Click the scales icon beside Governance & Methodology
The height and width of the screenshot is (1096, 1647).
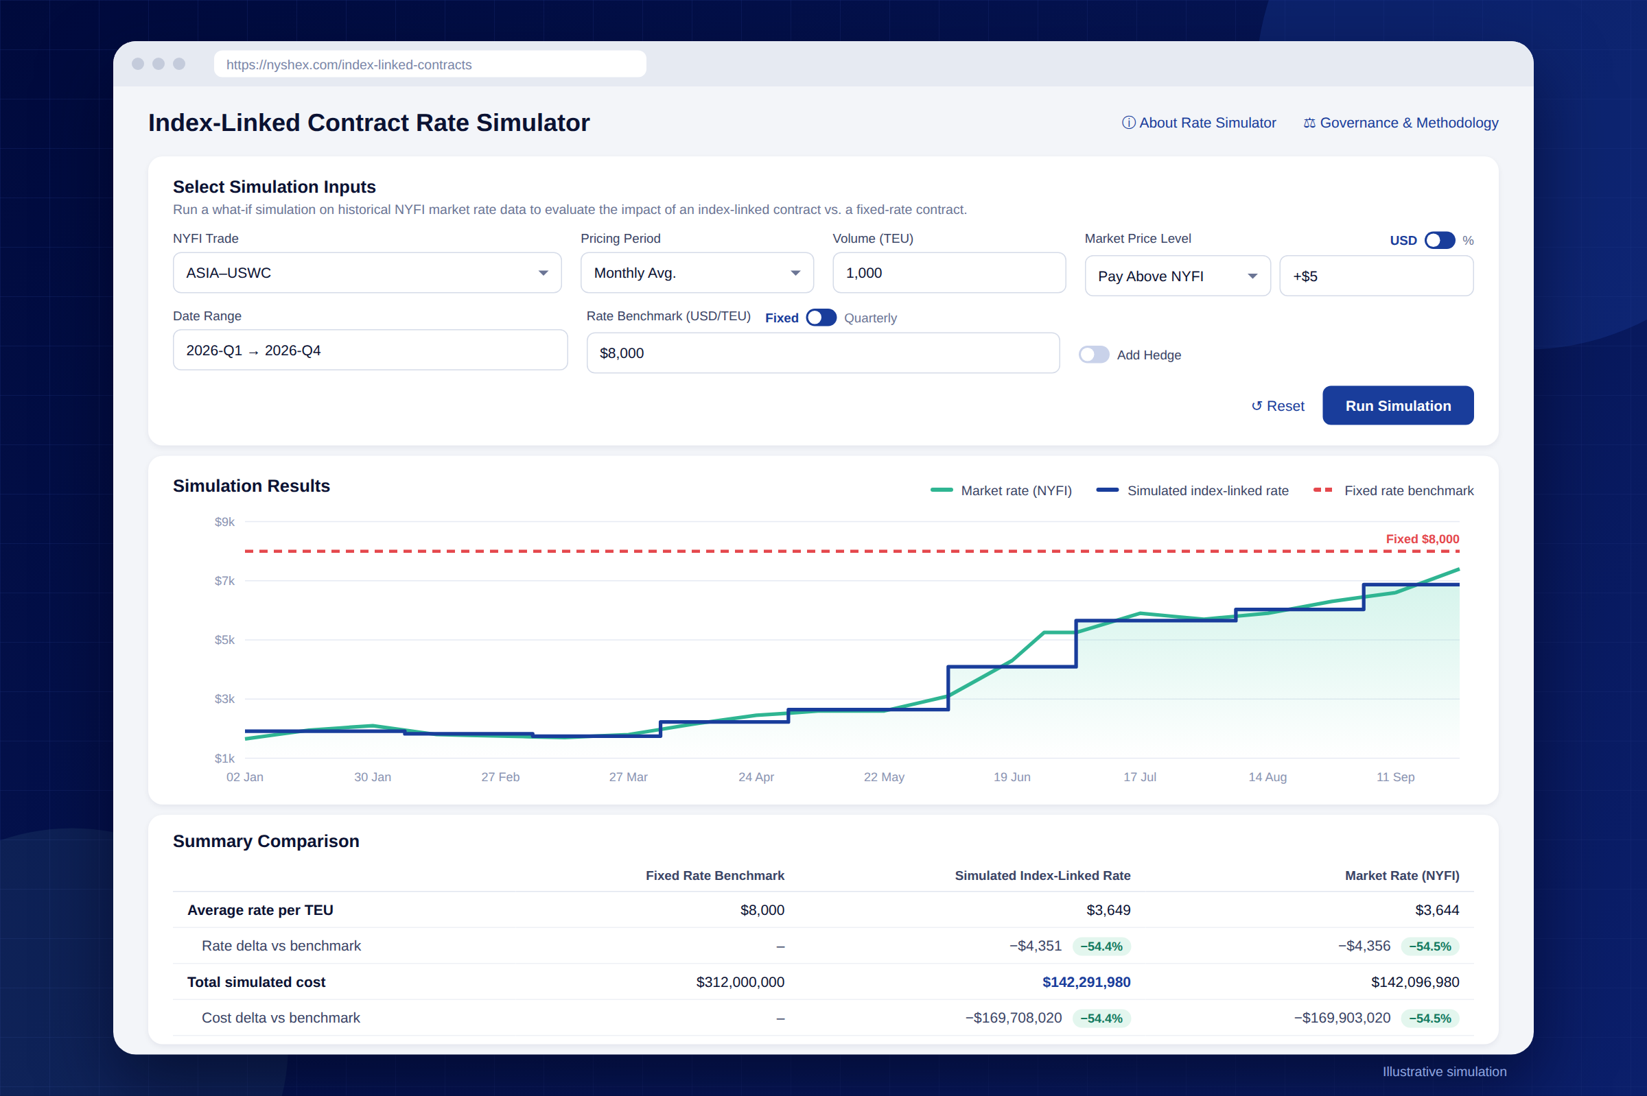click(1309, 123)
